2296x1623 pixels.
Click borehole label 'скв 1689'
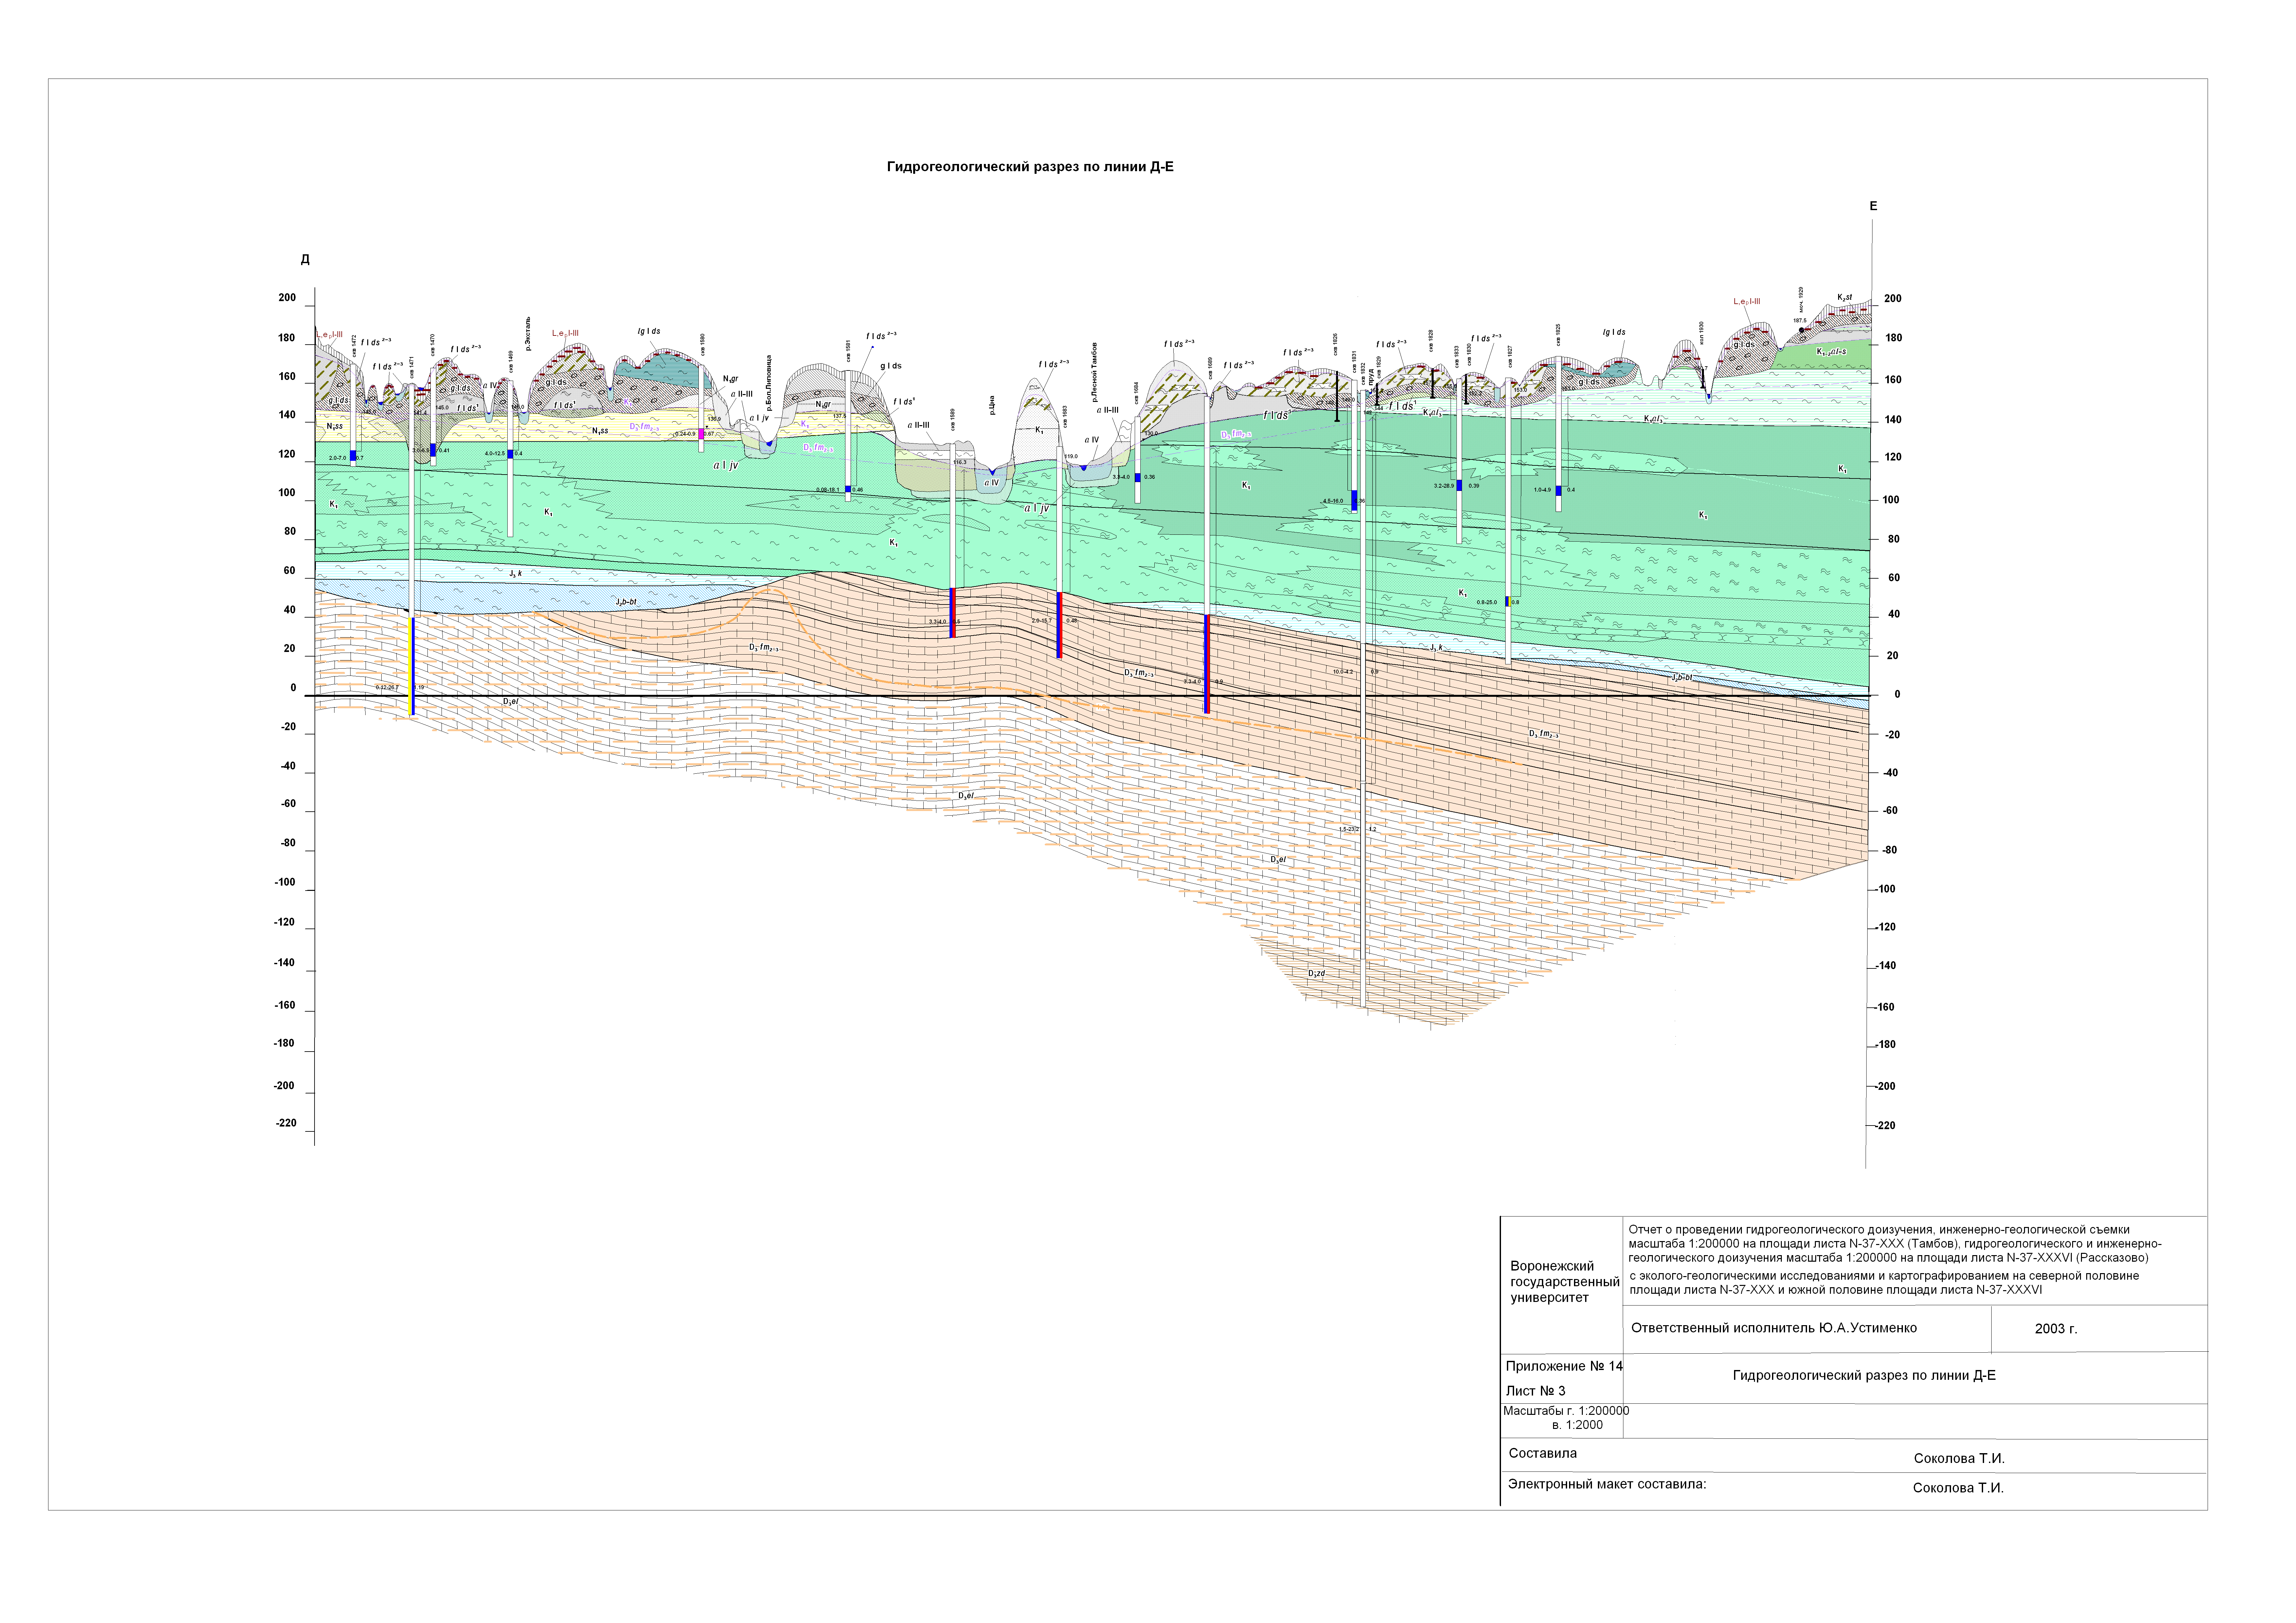click(1210, 369)
